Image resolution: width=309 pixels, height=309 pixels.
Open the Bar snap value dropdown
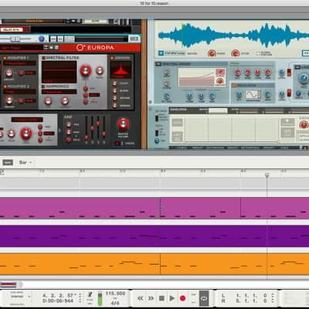(x=25, y=162)
